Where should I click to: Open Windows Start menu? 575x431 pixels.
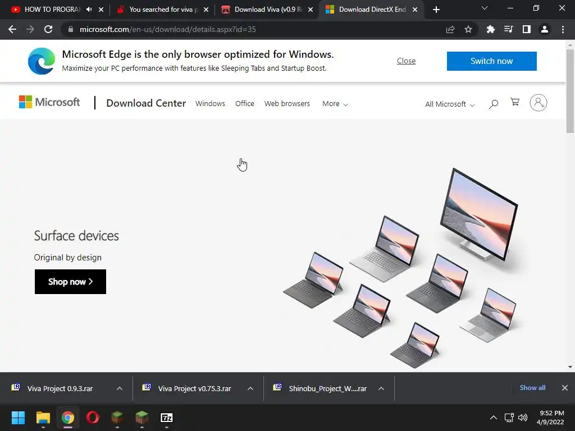tap(18, 418)
